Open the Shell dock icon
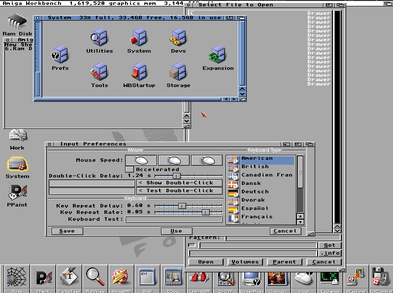The width and height of the screenshot is (393, 293). (x=147, y=278)
